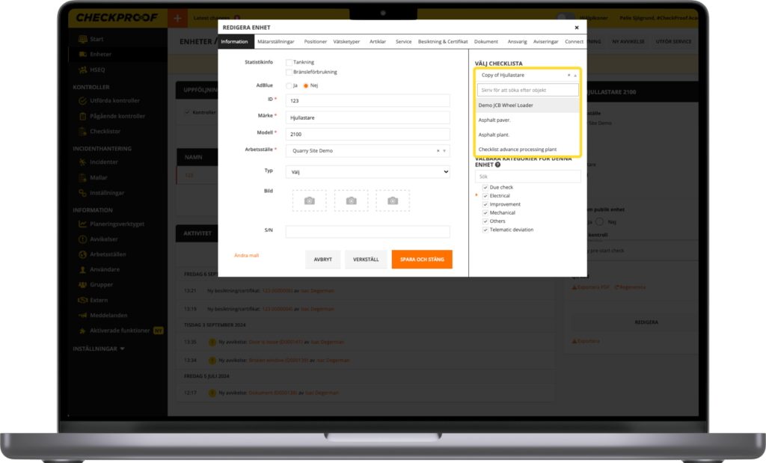The width and height of the screenshot is (766, 463).
Task: Expand the Electrical category with orange arrow
Action: (477, 196)
